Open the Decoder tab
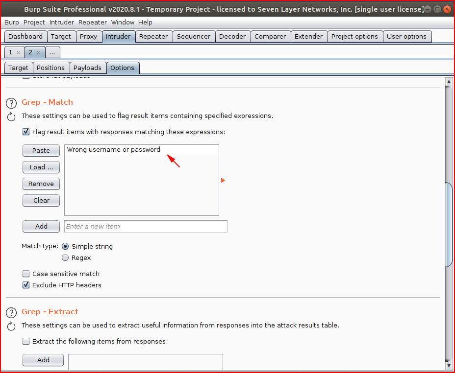The width and height of the screenshot is (455, 373). [x=232, y=37]
